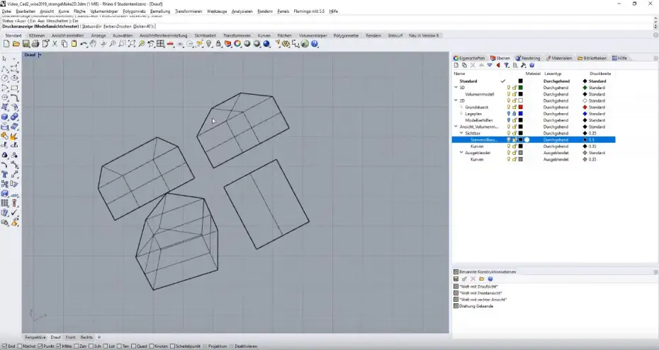The height and width of the screenshot is (350, 659).
Task: Click the Print icon in the toolbar
Action: tap(35, 44)
